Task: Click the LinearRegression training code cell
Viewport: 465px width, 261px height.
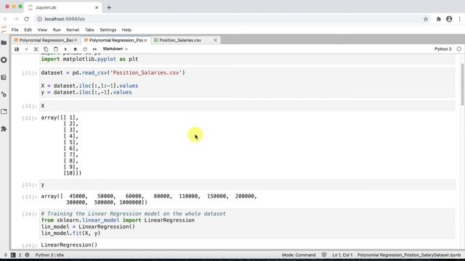Action: (247, 223)
